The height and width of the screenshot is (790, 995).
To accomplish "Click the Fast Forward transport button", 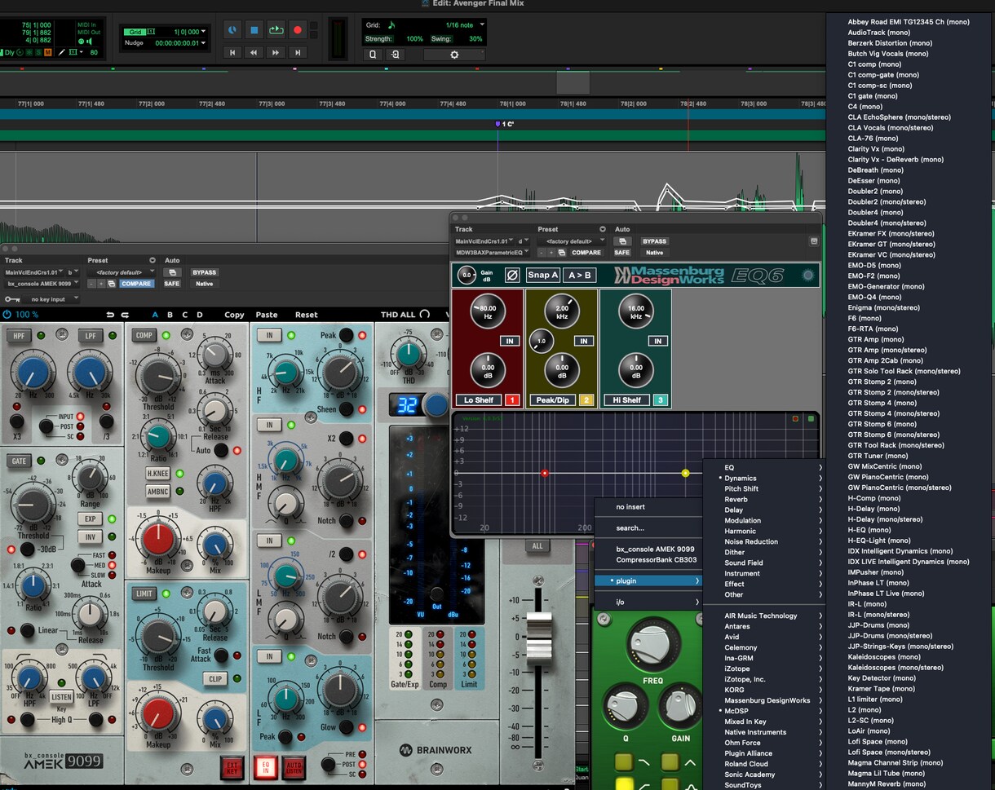I will tap(276, 52).
